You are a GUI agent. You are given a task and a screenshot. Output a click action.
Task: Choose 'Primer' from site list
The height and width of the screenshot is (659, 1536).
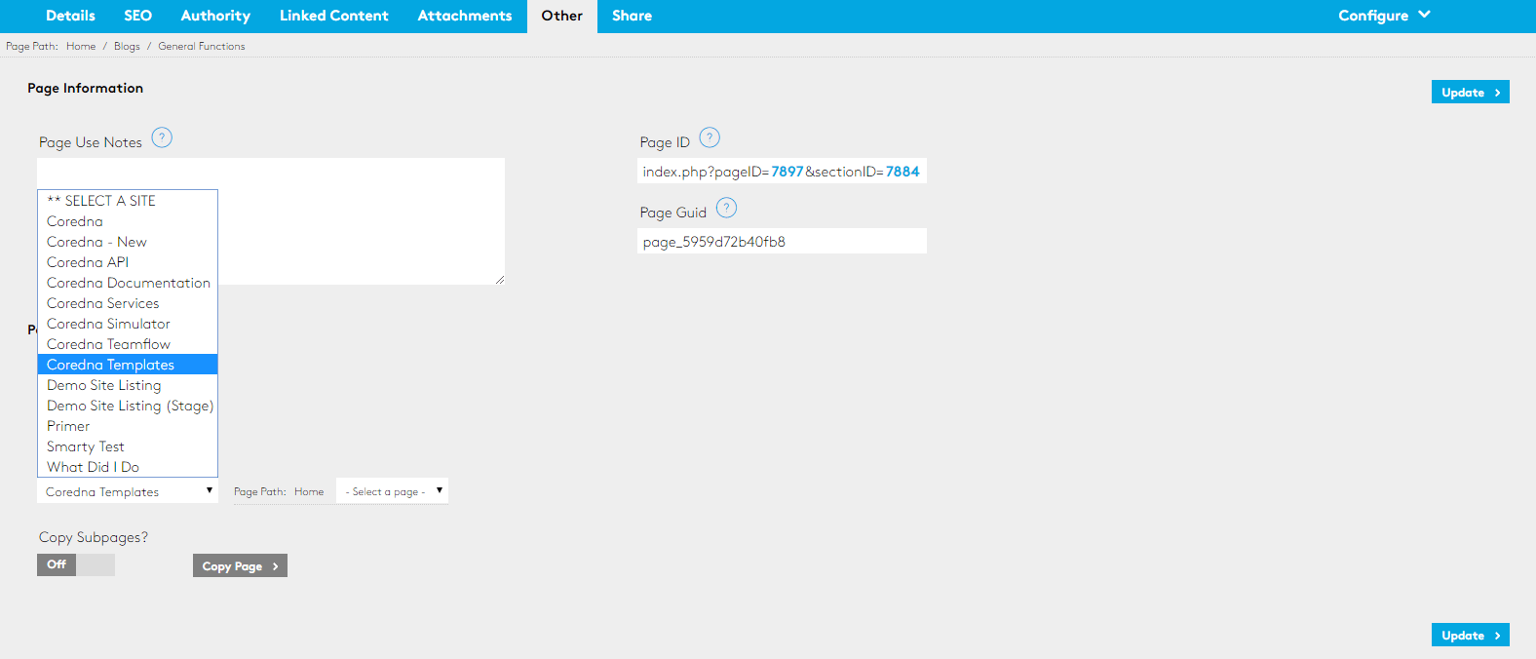pos(128,426)
